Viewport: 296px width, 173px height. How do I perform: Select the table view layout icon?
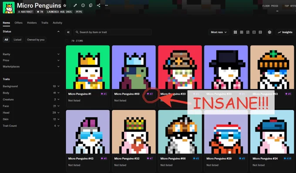260,32
